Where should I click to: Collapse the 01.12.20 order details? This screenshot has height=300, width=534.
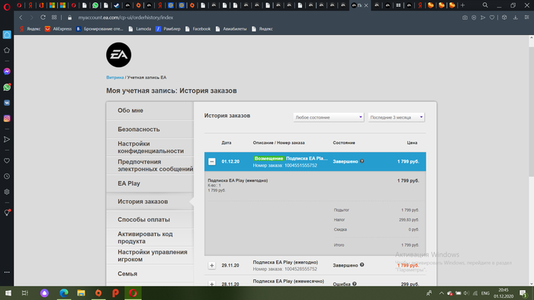pos(212,161)
